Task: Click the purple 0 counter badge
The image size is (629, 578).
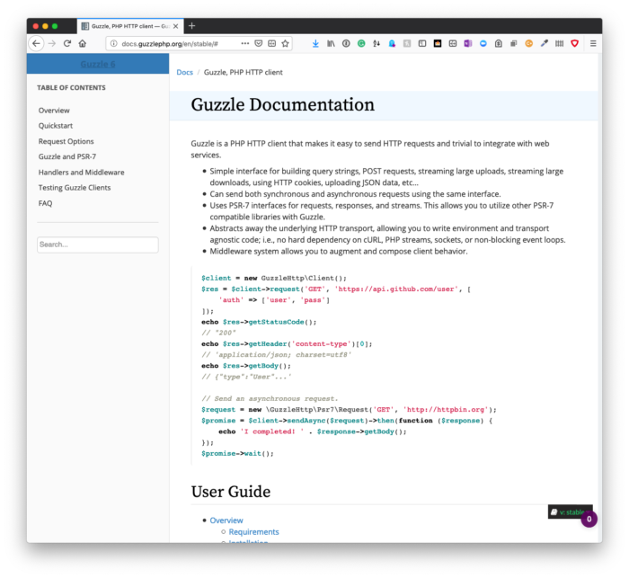Action: click(589, 519)
